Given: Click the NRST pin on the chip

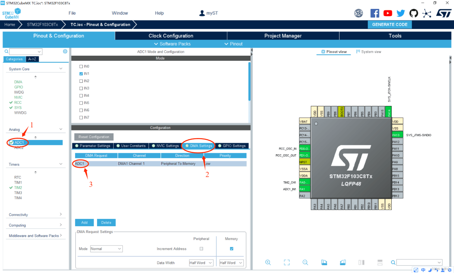Looking at the screenshot, I should pos(305,162).
